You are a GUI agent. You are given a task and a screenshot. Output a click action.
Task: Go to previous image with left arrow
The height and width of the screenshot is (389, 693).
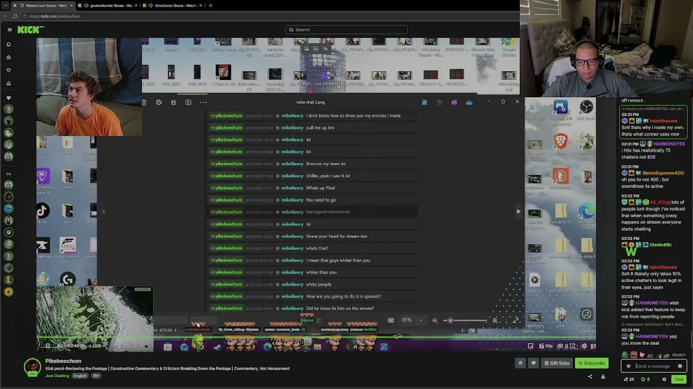coord(103,212)
